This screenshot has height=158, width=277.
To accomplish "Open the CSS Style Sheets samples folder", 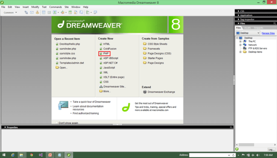I will click(x=157, y=44).
